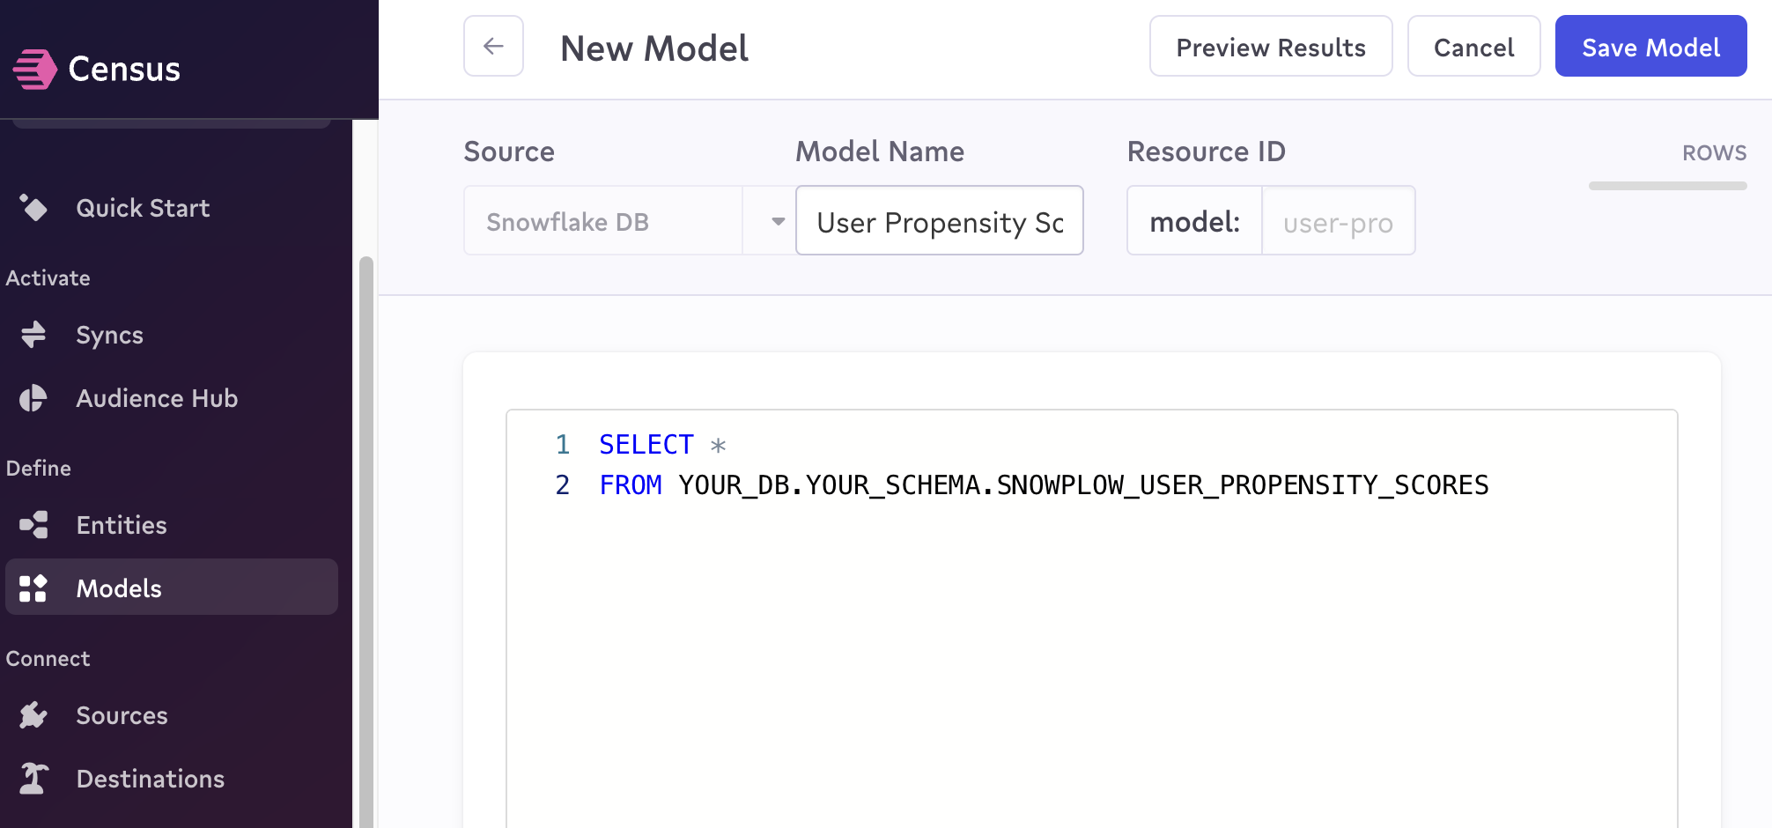The width and height of the screenshot is (1772, 828).
Task: Click the Entities nodes icon
Action: (33, 525)
